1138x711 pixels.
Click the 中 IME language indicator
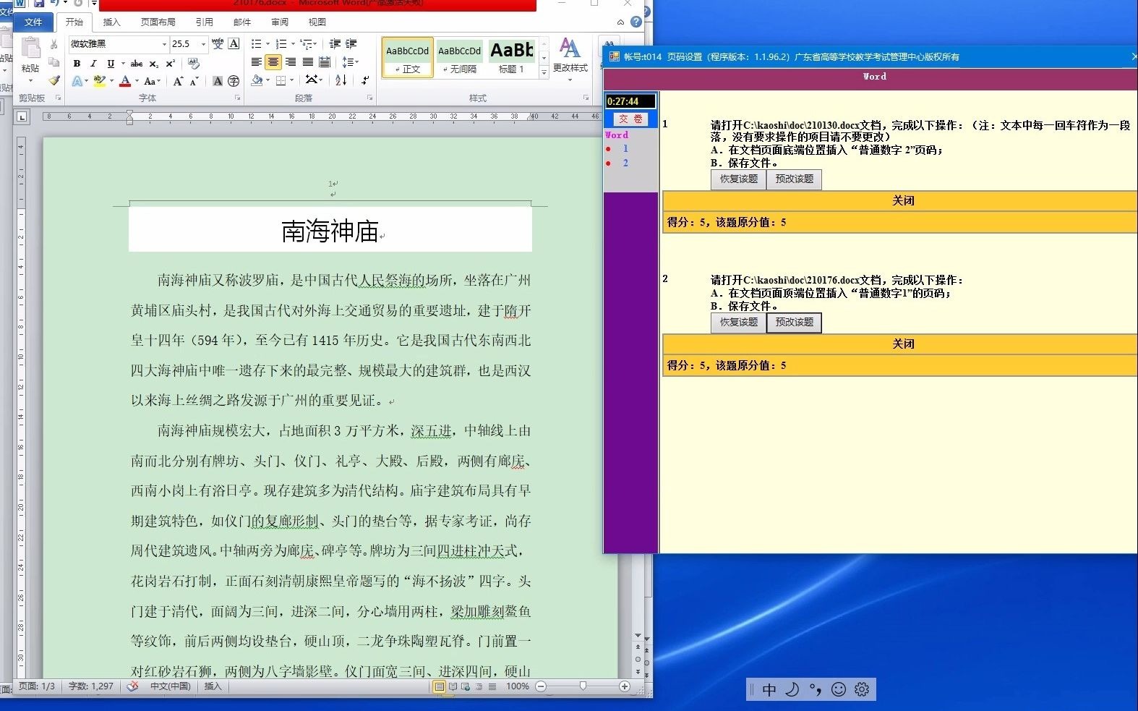[769, 689]
